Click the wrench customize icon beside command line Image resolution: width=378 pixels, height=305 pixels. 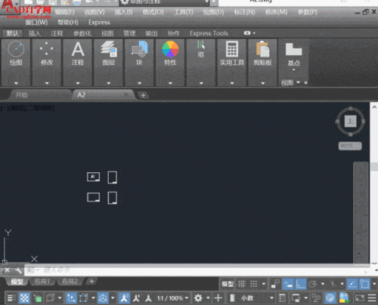click(x=18, y=270)
